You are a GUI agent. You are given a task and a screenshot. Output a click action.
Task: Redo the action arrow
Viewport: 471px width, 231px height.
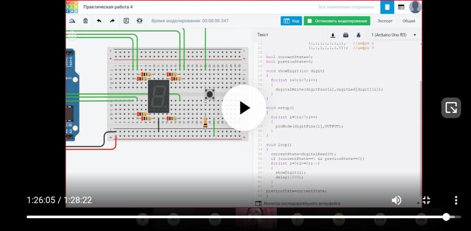tap(112, 21)
